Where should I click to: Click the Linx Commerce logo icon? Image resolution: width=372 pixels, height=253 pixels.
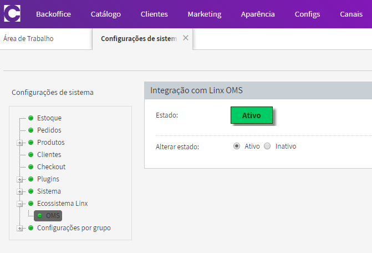(12, 13)
